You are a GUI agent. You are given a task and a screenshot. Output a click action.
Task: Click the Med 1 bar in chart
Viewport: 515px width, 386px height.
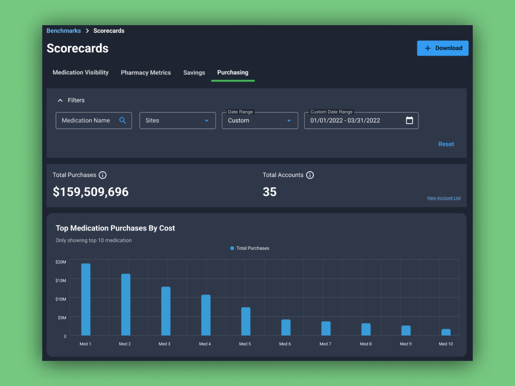pos(85,300)
